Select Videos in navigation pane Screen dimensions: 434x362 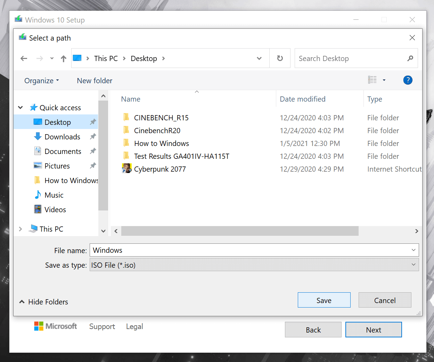[56, 209]
